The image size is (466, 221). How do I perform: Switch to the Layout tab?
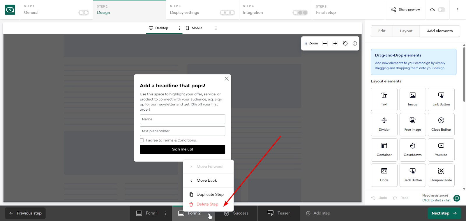tap(406, 31)
